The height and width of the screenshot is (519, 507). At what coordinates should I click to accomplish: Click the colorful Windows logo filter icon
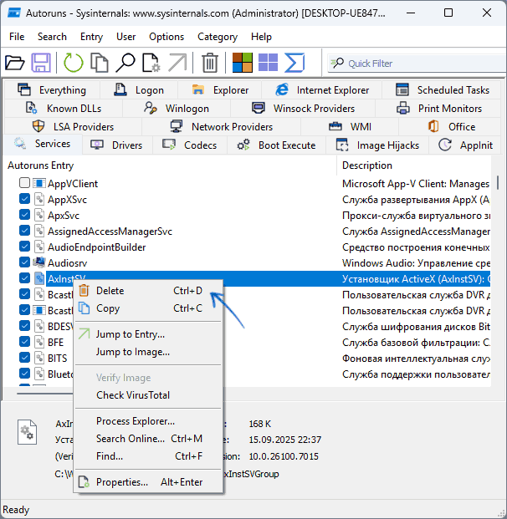point(243,63)
